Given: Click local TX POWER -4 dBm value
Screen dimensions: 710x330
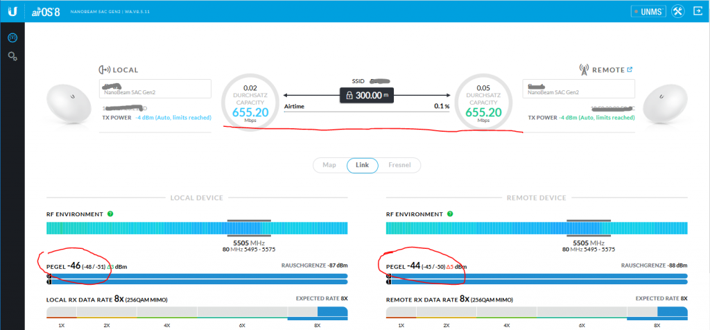Looking at the screenshot, I should (173, 118).
